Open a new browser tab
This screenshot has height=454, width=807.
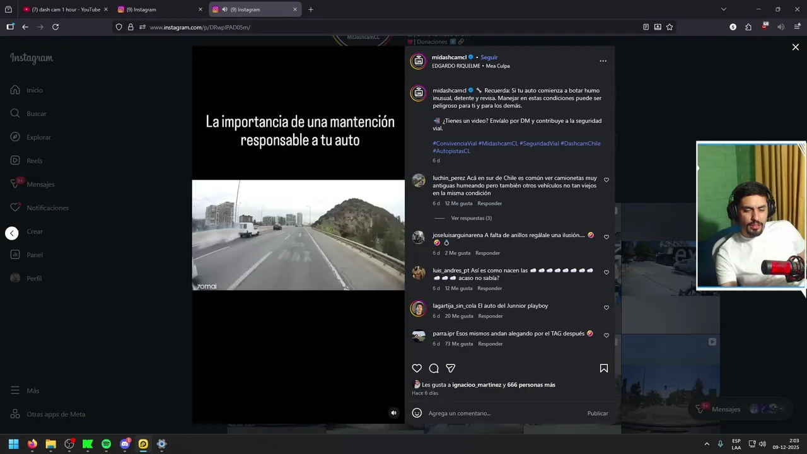coord(311,9)
